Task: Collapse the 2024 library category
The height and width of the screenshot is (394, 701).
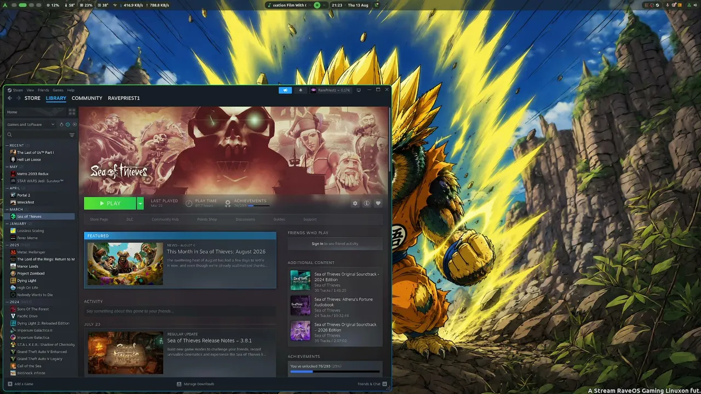Action: (x=7, y=302)
